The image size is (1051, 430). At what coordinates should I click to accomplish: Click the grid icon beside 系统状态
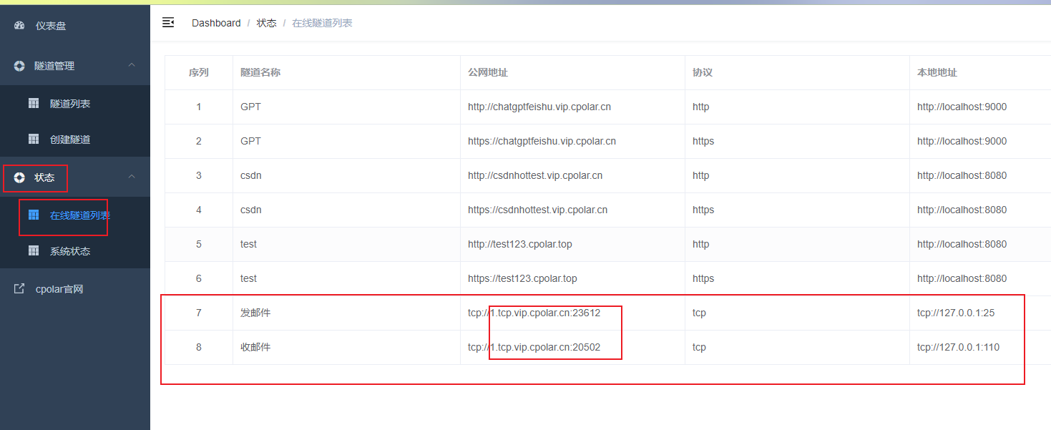click(34, 250)
